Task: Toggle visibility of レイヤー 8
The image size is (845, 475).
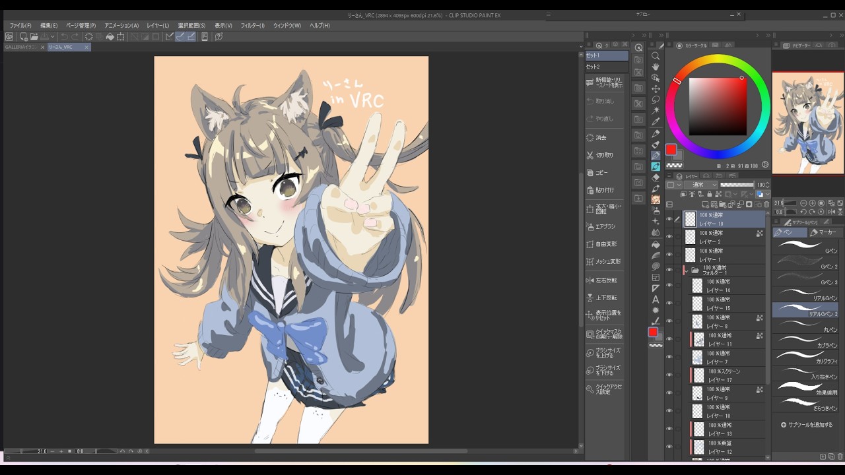Action: tap(669, 321)
